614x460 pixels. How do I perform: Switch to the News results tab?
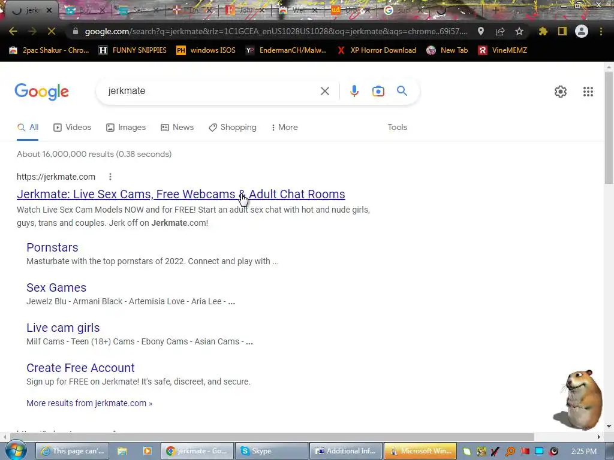click(177, 128)
